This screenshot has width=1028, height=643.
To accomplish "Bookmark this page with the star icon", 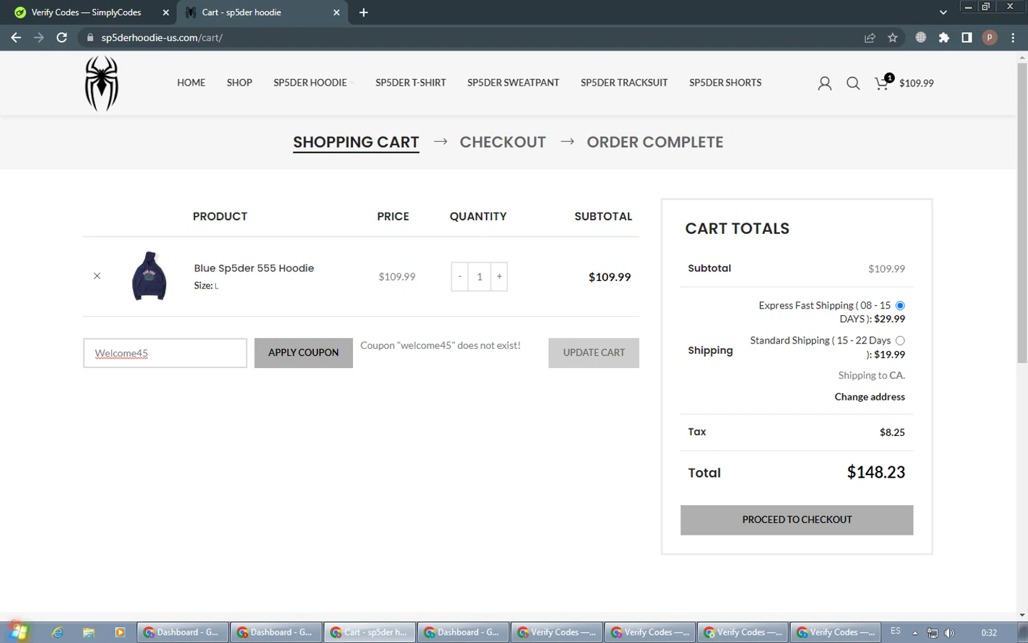I will coord(892,38).
